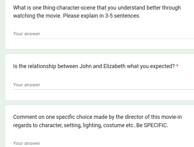Viewport: 194px width, 147px height.
Task: Click the green margin left of the cards
Action: point(2,74)
